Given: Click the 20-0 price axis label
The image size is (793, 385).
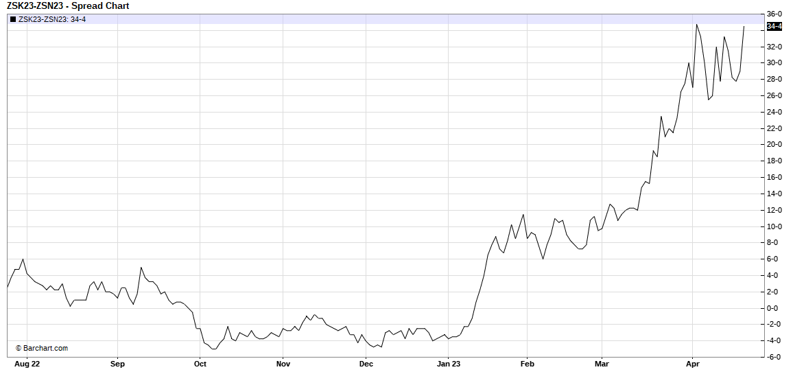Looking at the screenshot, I should tap(774, 145).
